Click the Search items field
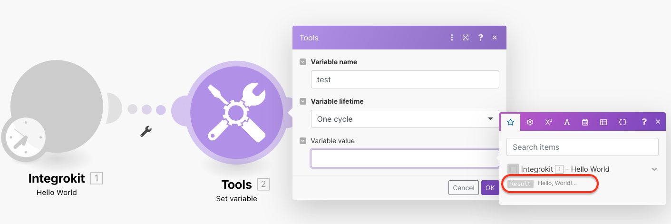Screen dimensions: 671x224 (x=582, y=147)
